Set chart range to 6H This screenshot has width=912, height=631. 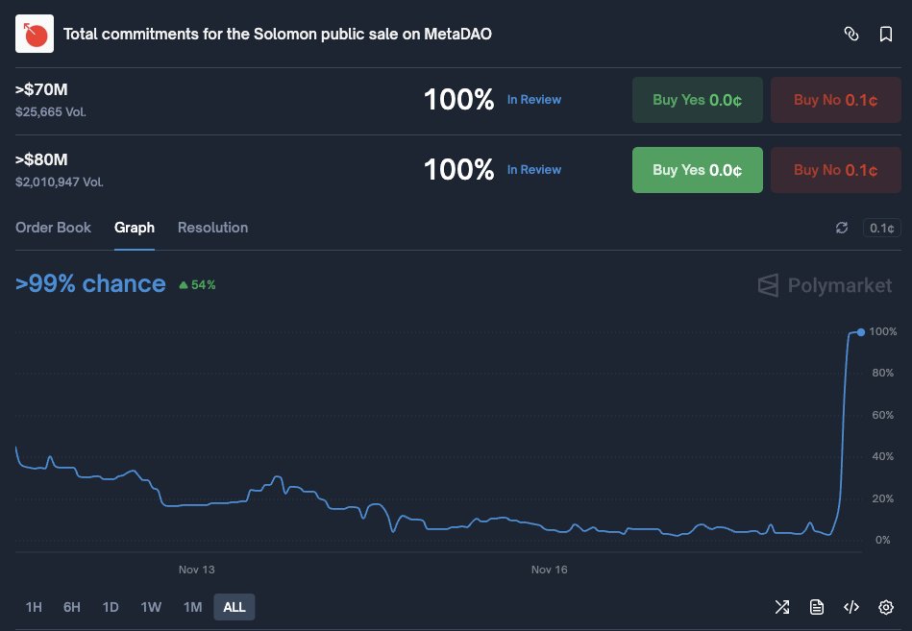(x=71, y=607)
